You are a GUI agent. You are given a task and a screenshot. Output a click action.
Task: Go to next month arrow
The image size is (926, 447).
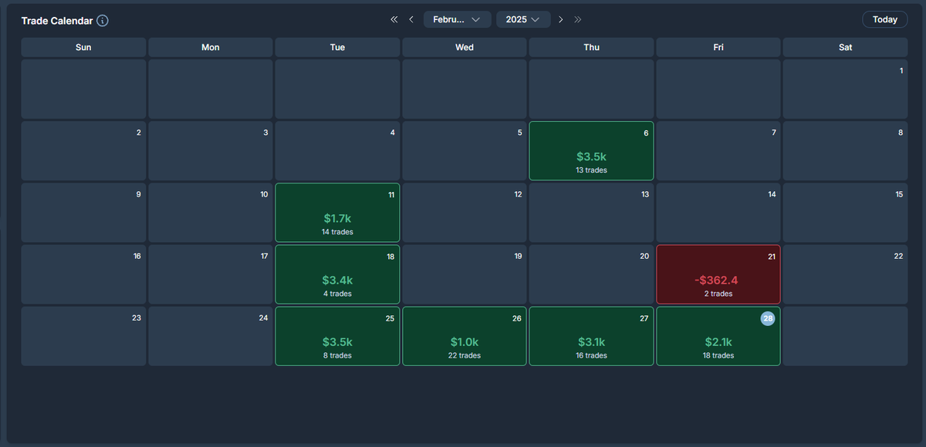click(x=560, y=19)
